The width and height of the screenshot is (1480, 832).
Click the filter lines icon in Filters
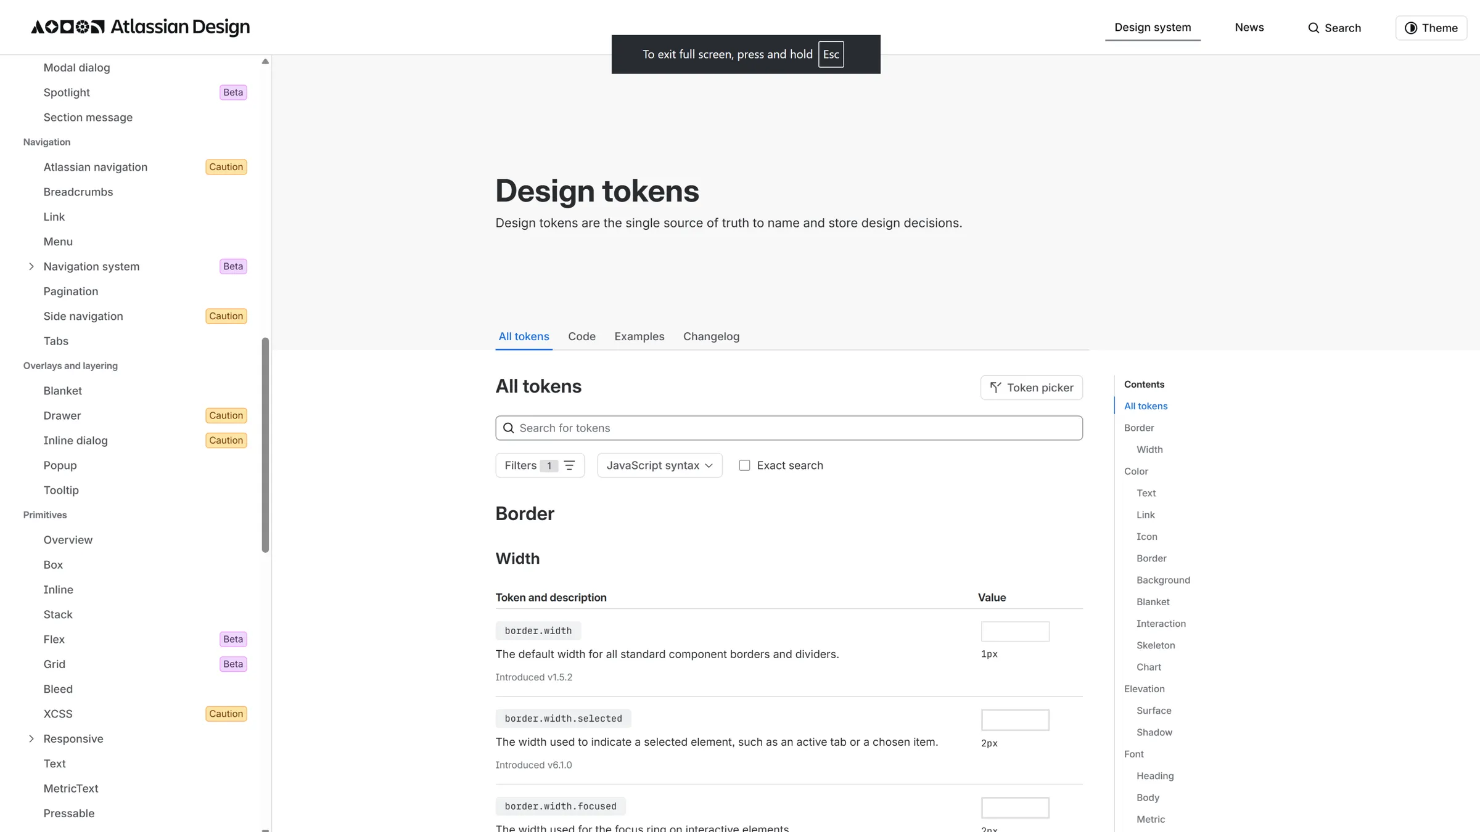569,465
